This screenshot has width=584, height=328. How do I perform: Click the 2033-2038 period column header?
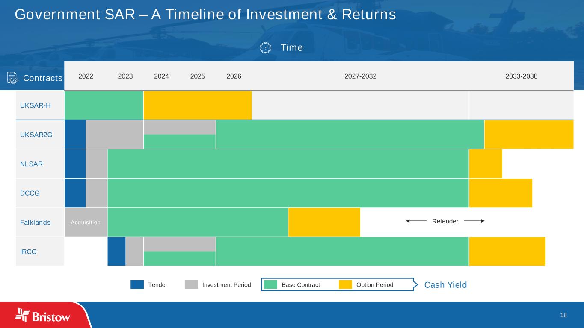(521, 76)
